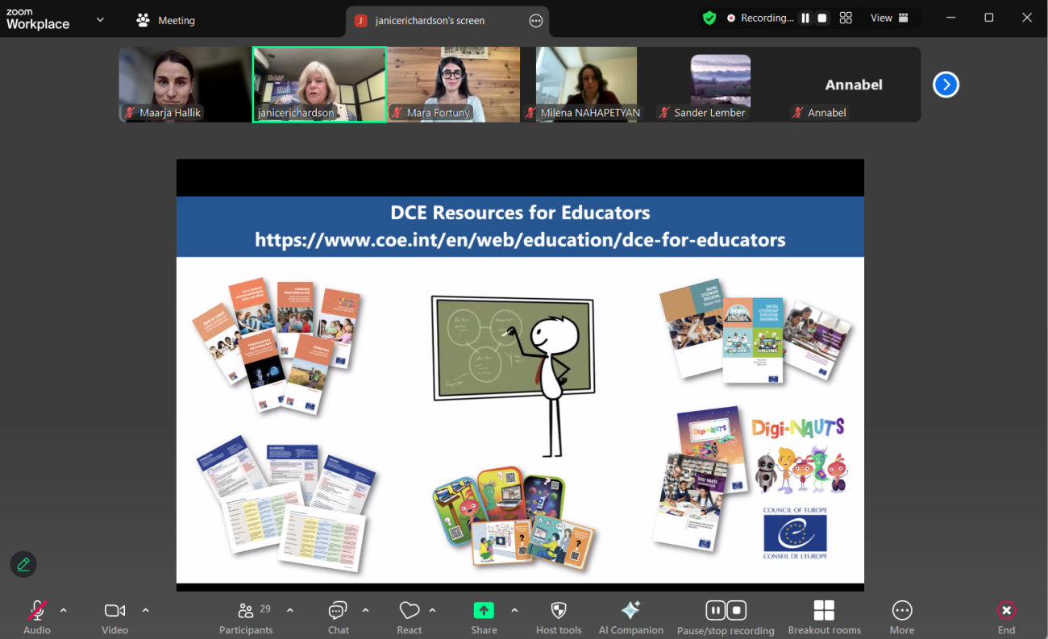This screenshot has width=1048, height=639.
Task: Select Mara Fortuny's video thumbnail
Action: [453, 84]
